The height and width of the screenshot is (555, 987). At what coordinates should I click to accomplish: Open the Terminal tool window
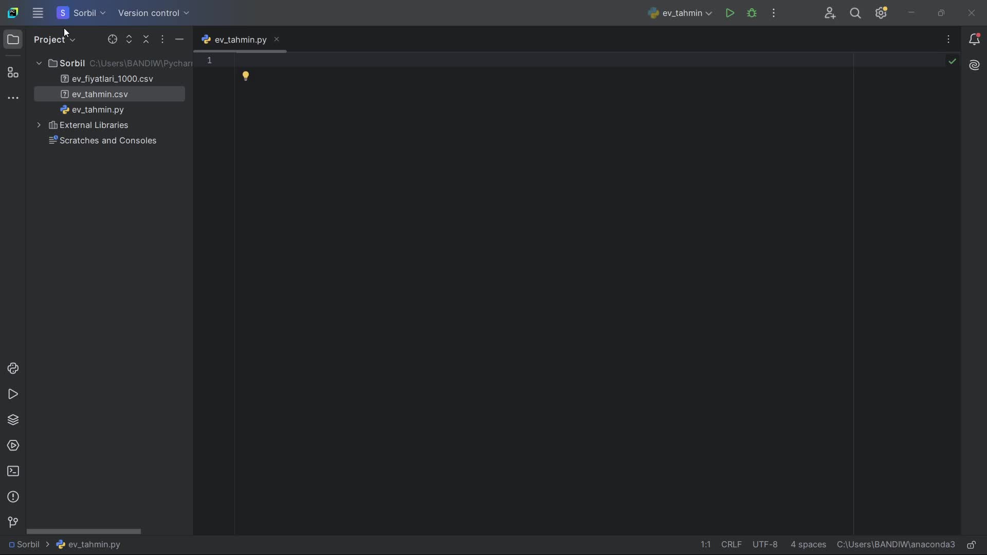13,472
